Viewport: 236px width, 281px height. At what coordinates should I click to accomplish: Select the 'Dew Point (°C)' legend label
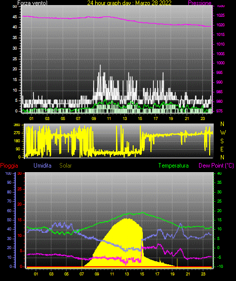(216, 166)
